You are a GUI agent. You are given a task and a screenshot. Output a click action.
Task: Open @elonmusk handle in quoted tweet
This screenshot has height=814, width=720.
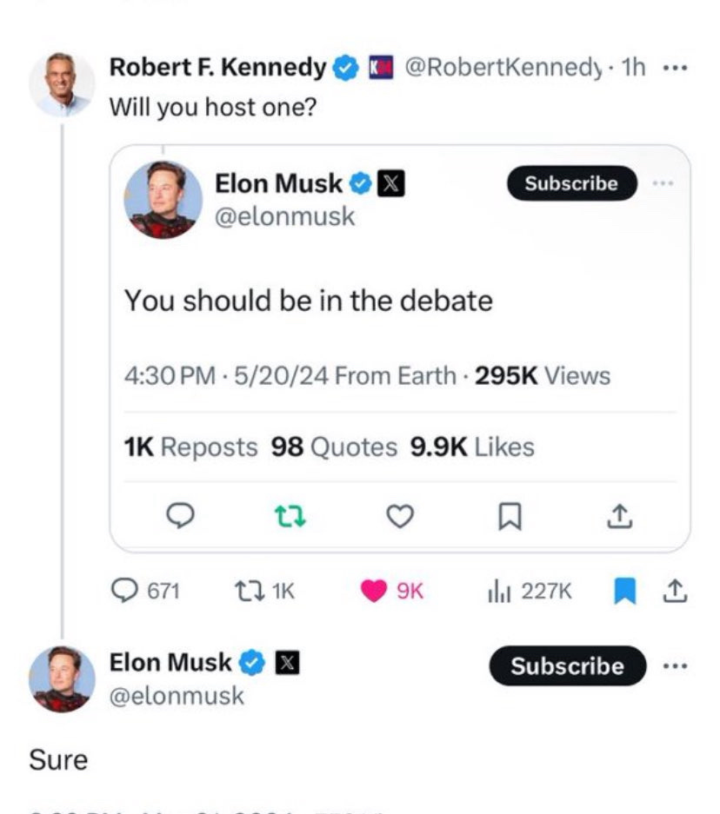tap(284, 215)
